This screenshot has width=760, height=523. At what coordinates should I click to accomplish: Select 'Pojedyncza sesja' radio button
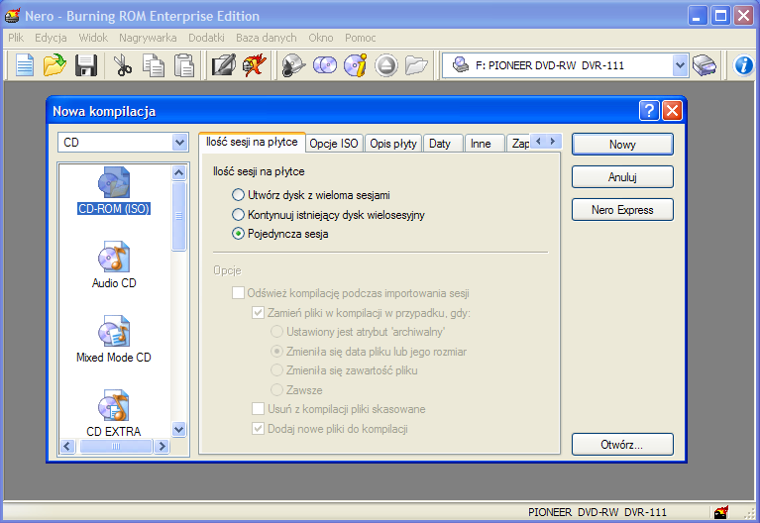tap(238, 234)
